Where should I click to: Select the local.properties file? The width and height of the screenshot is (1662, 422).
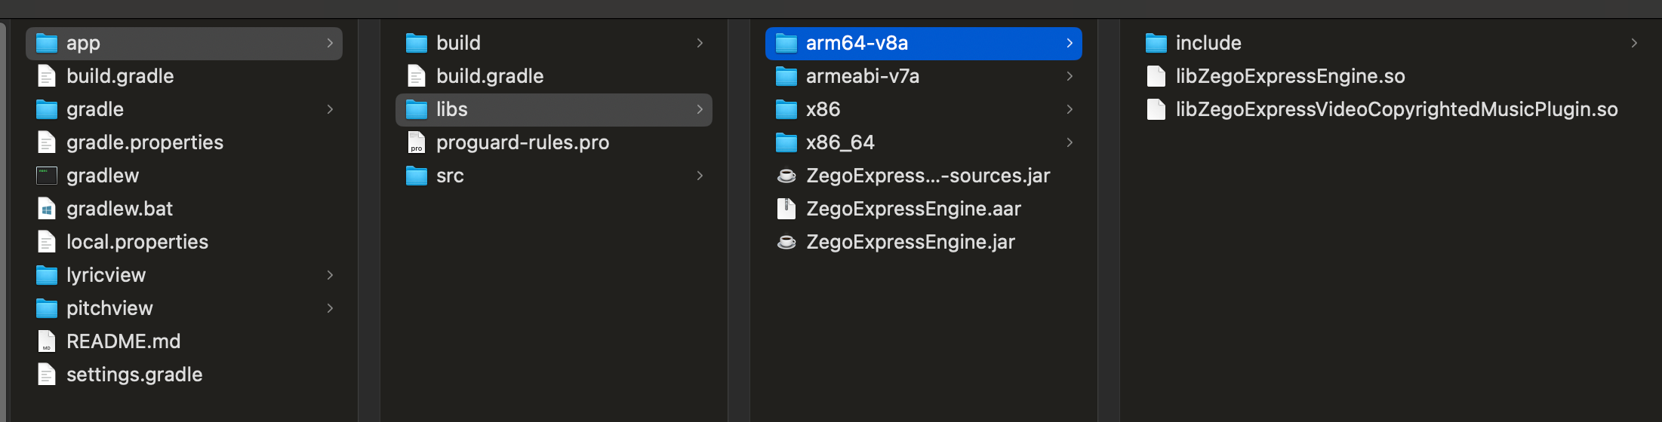click(184, 242)
